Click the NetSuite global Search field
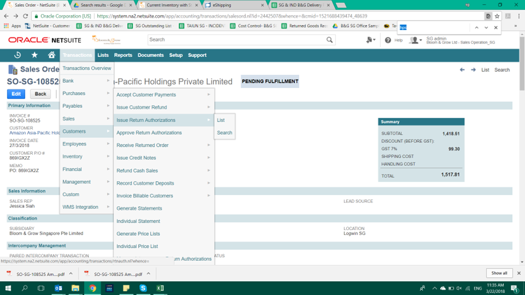The image size is (525, 295). [x=236, y=40]
